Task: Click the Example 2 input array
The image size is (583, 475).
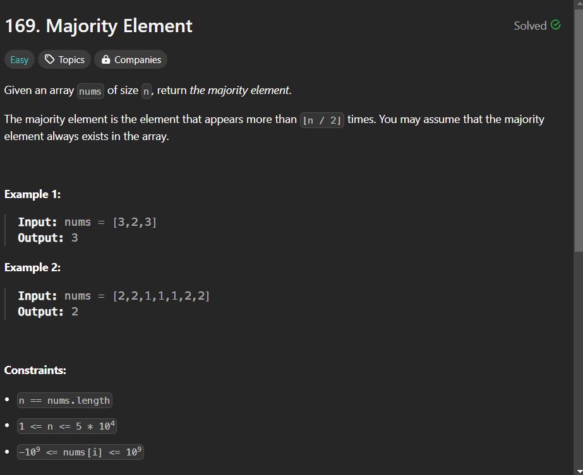Action: [161, 296]
